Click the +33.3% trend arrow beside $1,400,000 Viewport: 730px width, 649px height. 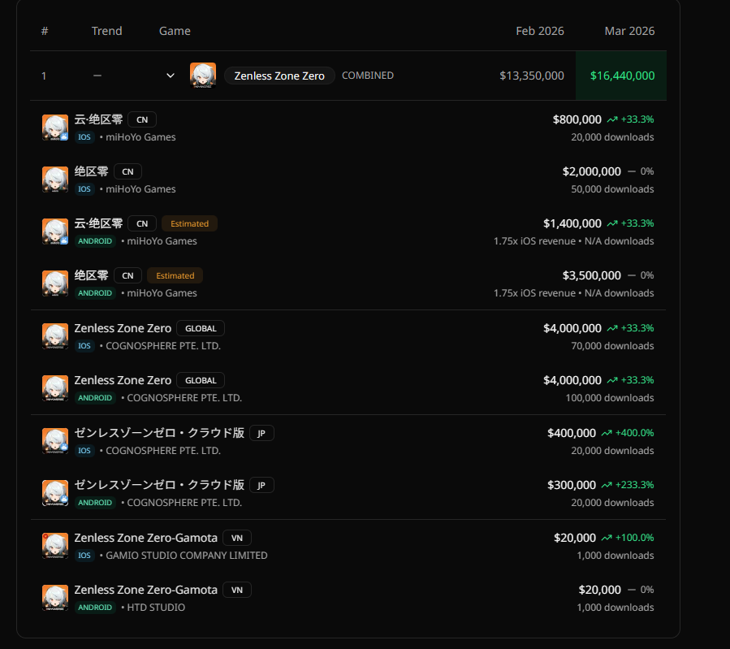click(612, 223)
